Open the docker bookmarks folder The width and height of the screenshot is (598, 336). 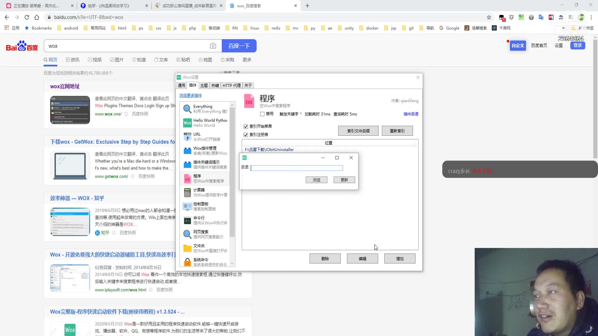(x=369, y=28)
